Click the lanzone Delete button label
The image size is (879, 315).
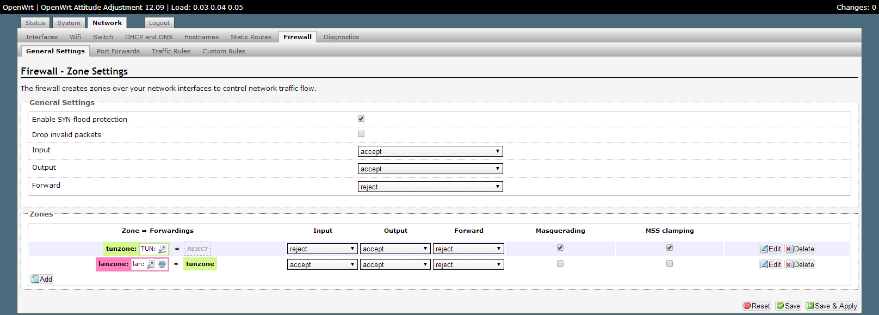click(x=804, y=265)
